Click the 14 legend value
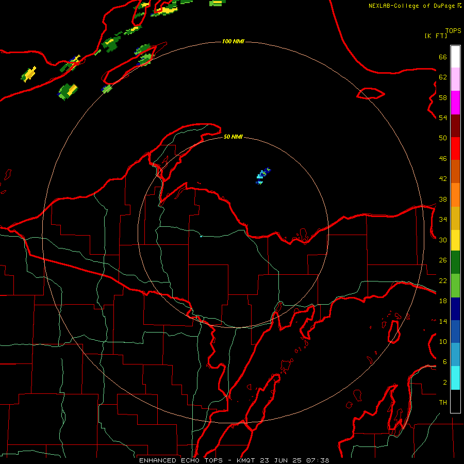 443,321
